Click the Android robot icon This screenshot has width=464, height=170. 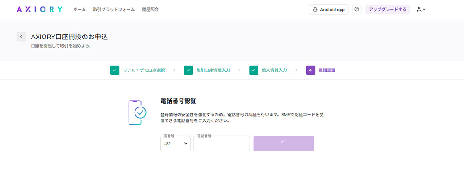(316, 9)
